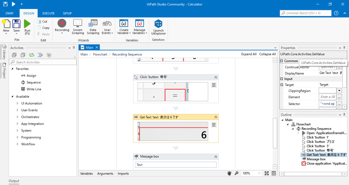Close the Main document tab
349x185 pixels.
click(x=96, y=47)
